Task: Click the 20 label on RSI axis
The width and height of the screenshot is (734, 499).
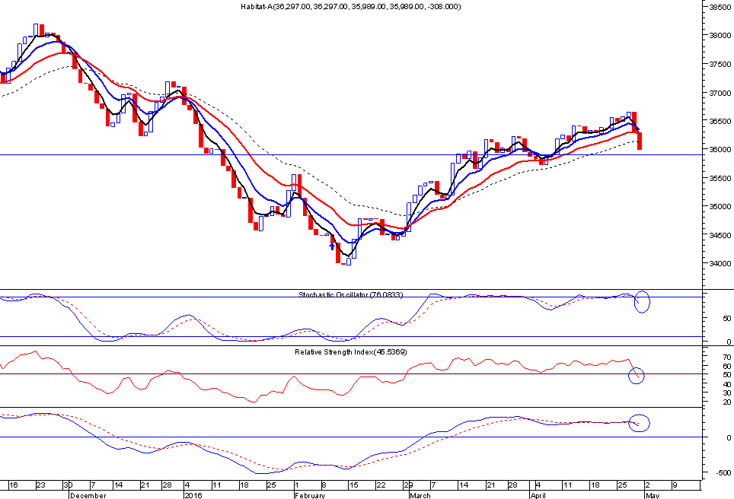Action: (727, 402)
